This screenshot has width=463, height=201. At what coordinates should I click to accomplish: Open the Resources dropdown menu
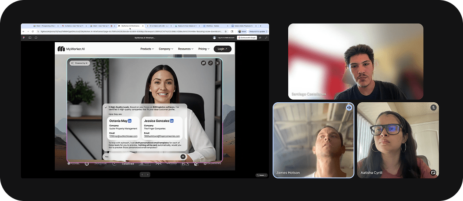coord(186,49)
